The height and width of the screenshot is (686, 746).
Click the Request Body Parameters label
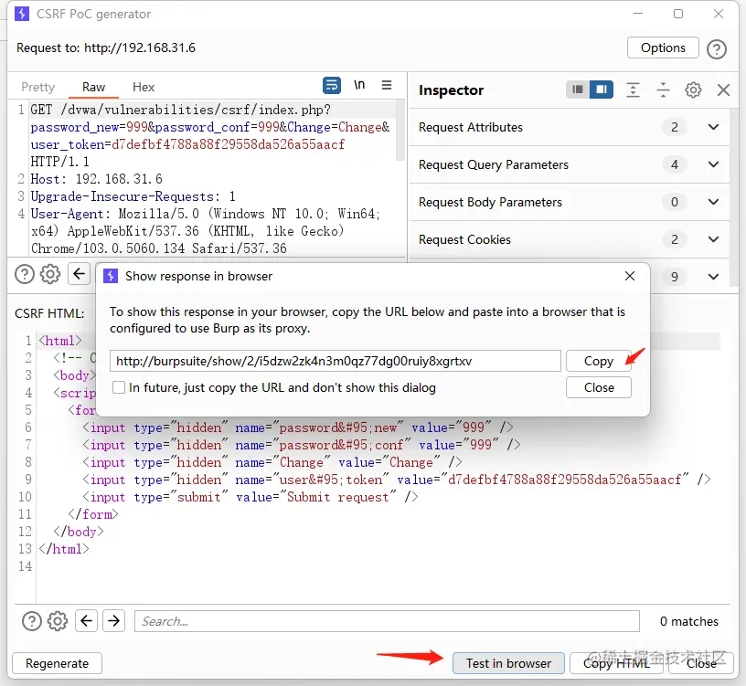pos(490,202)
